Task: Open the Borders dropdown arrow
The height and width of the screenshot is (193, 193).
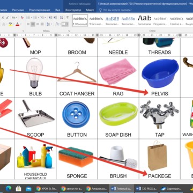Action: 68,24
